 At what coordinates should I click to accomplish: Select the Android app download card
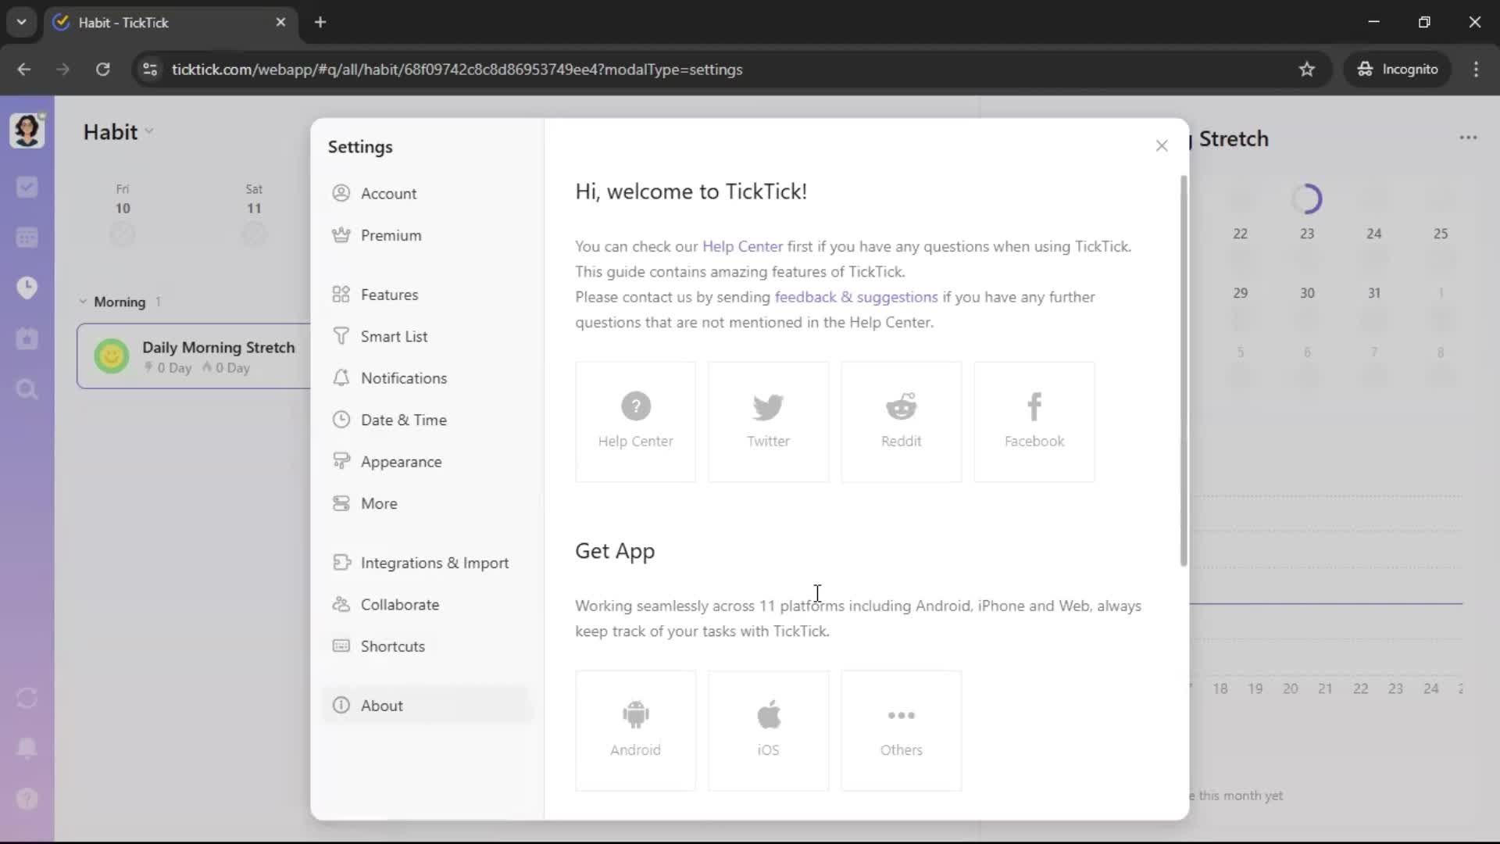(x=635, y=730)
